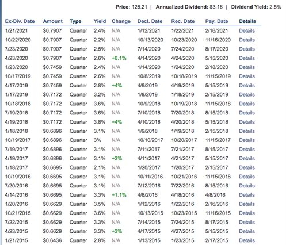View Details for 4/23/2015 dividend
Screen dimensions: 286x245
click(x=247, y=231)
